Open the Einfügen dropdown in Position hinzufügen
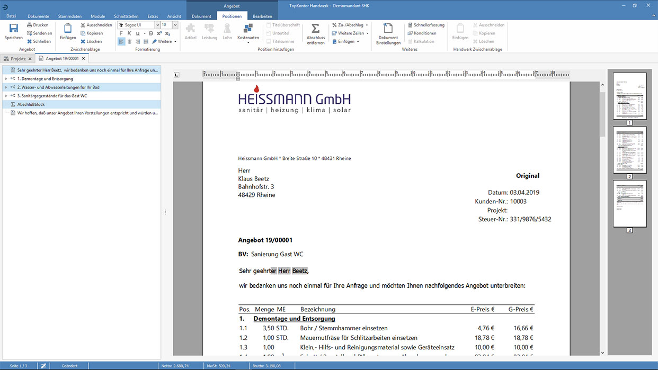The height and width of the screenshot is (370, 658). [345, 41]
